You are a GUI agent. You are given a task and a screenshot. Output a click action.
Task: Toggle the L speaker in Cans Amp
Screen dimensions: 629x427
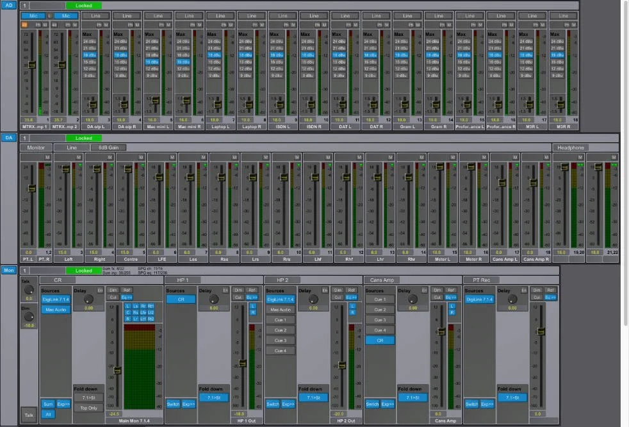(x=452, y=306)
